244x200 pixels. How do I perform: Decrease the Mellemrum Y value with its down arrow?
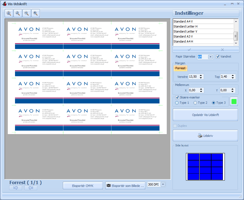pyautogui.click(x=233, y=91)
